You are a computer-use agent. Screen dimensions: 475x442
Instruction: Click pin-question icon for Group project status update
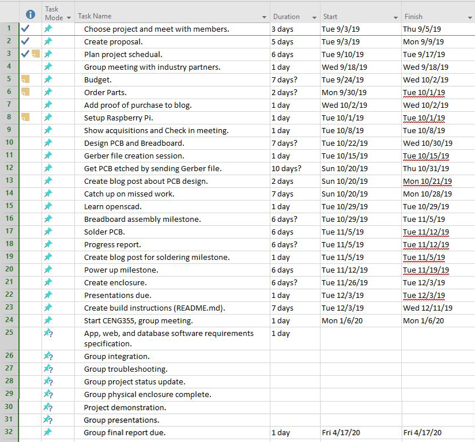pos(48,381)
